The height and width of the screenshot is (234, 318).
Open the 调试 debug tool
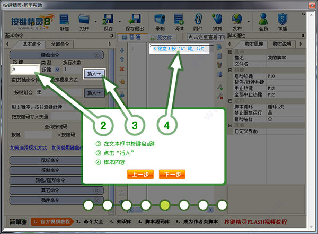(179, 22)
